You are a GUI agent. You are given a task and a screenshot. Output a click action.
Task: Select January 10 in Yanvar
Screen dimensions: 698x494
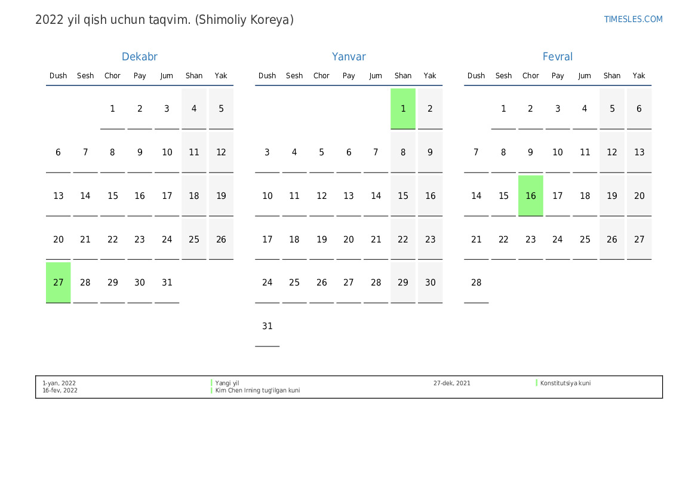click(x=267, y=195)
